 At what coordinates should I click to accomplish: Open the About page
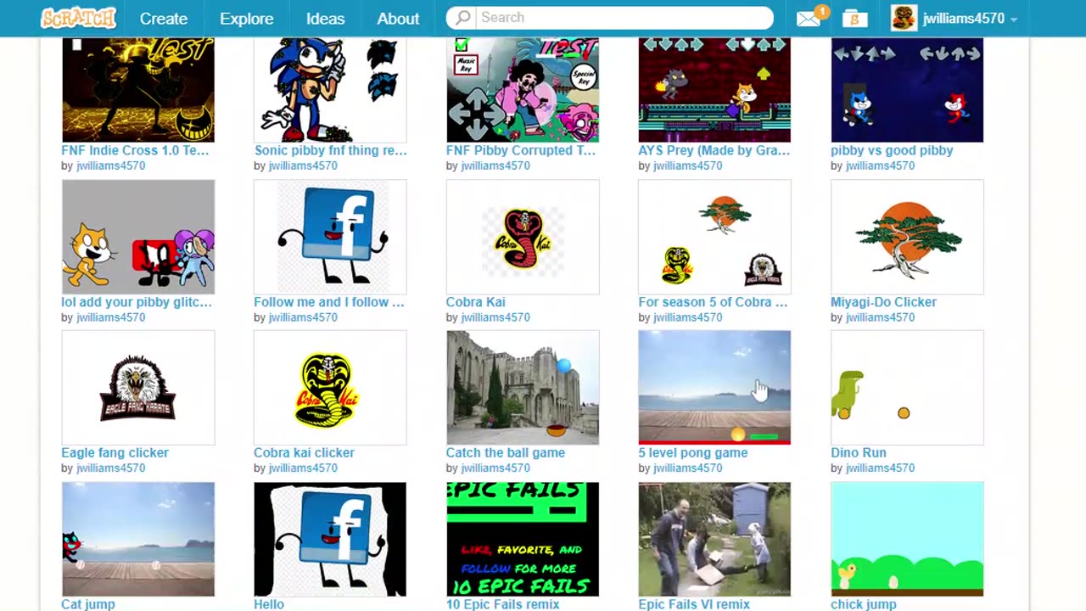coord(398,18)
